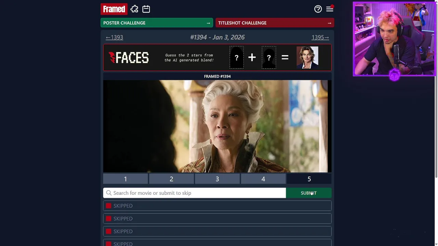Click the search magnifier icon
This screenshot has height=246, width=438.
[x=109, y=193]
